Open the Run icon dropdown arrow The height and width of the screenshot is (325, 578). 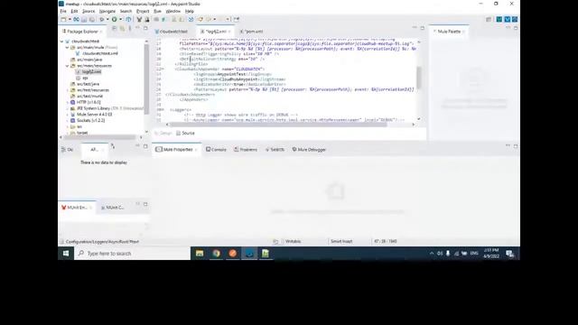pyautogui.click(x=120, y=19)
